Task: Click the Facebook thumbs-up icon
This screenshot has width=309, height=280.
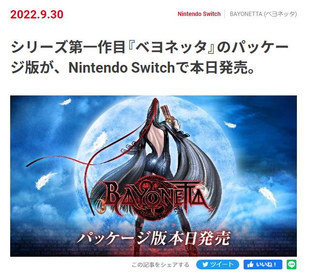Action: [250, 264]
